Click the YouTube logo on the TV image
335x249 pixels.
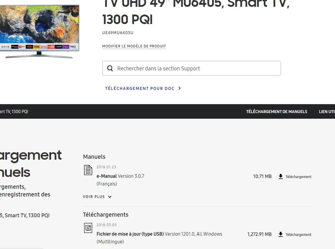tap(51, 47)
